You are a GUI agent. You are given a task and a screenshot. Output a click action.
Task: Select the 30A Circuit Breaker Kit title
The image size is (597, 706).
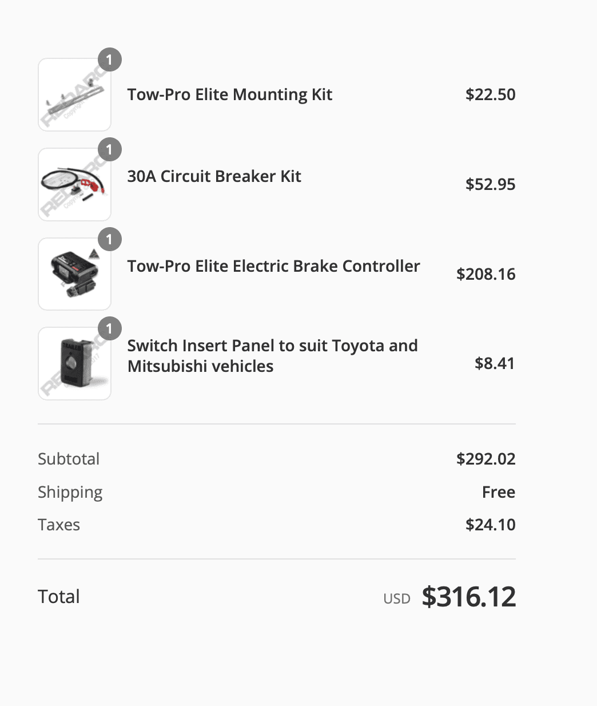[x=214, y=176]
